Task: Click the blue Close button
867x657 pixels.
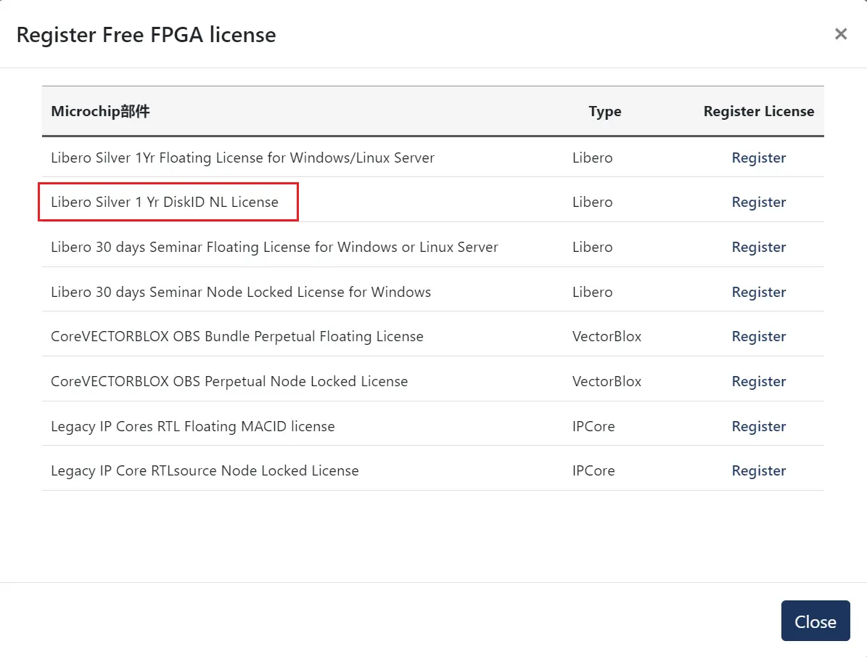Action: (x=815, y=621)
